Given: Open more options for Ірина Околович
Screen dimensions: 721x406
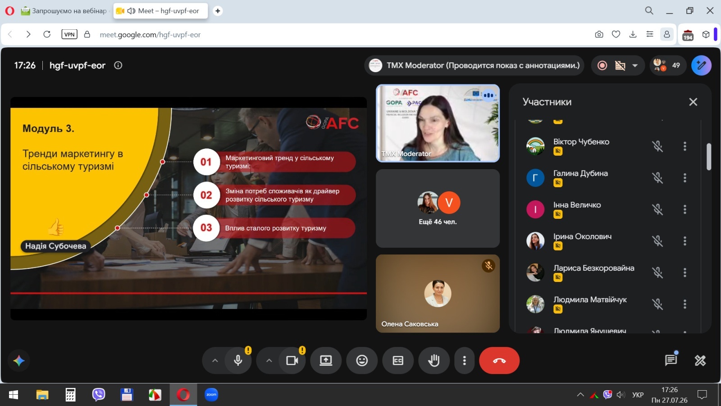Looking at the screenshot, I should coord(685,241).
